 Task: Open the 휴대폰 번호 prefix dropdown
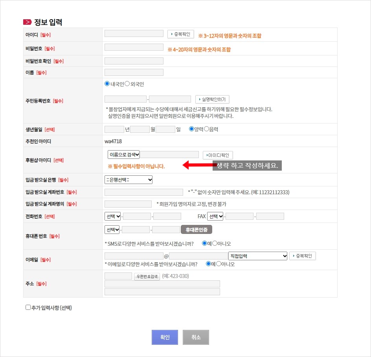coord(112,230)
